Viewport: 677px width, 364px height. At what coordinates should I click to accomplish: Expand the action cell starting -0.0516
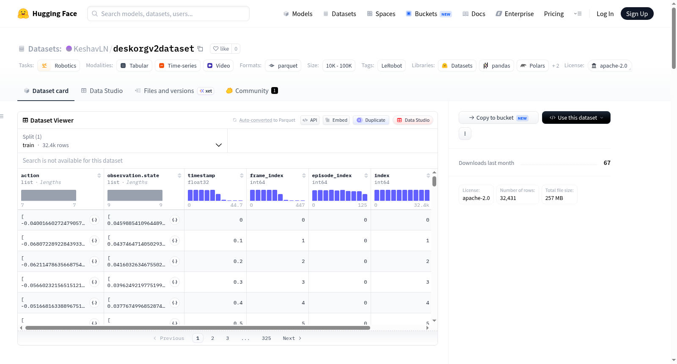(94, 303)
